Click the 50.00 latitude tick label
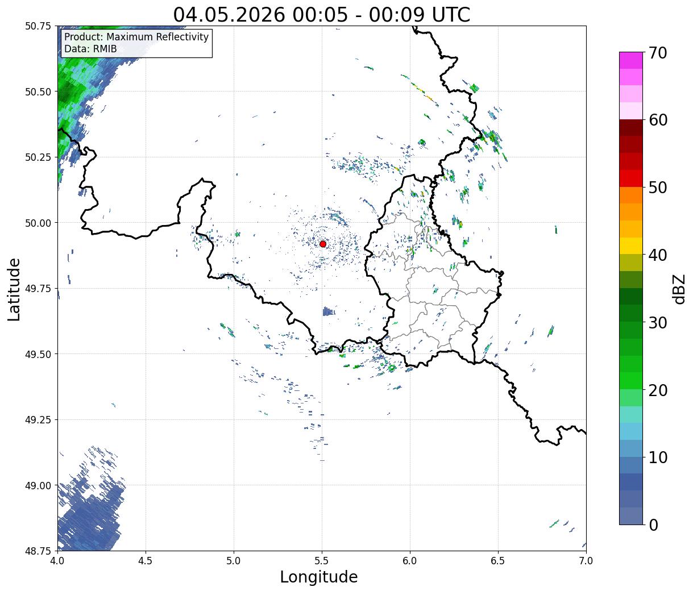Viewport: 693px width, 591px height. 38,223
